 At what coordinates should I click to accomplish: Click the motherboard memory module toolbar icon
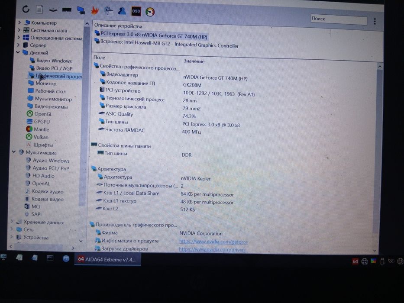pyautogui.click(x=53, y=10)
